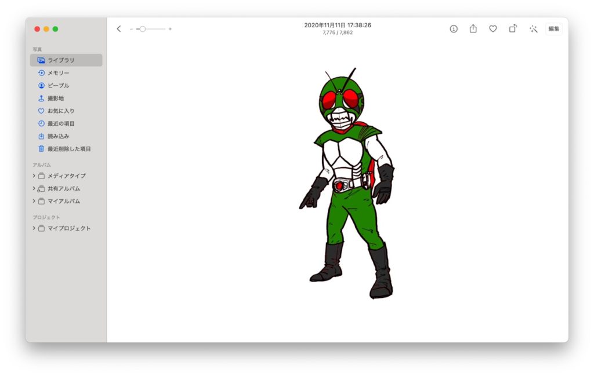Click the zoom in plus icon
Screen dimensions: 594x376
tap(170, 29)
